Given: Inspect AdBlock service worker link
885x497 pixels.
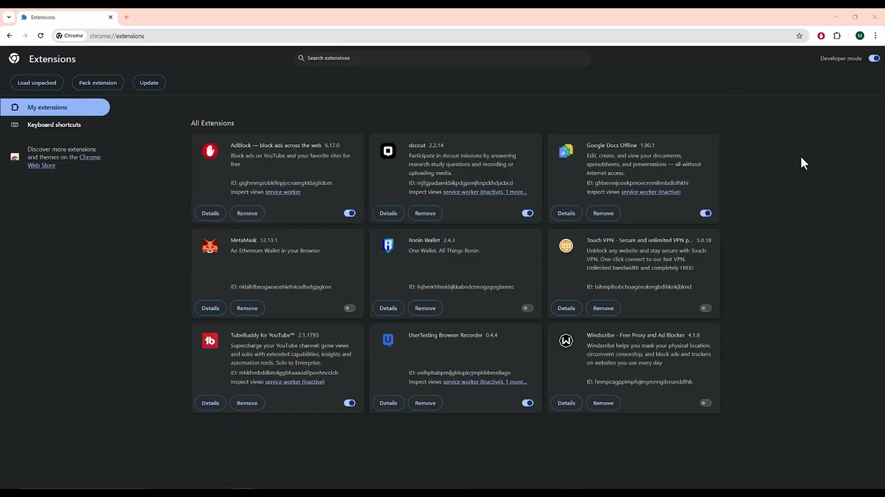Looking at the screenshot, I should click(x=283, y=192).
